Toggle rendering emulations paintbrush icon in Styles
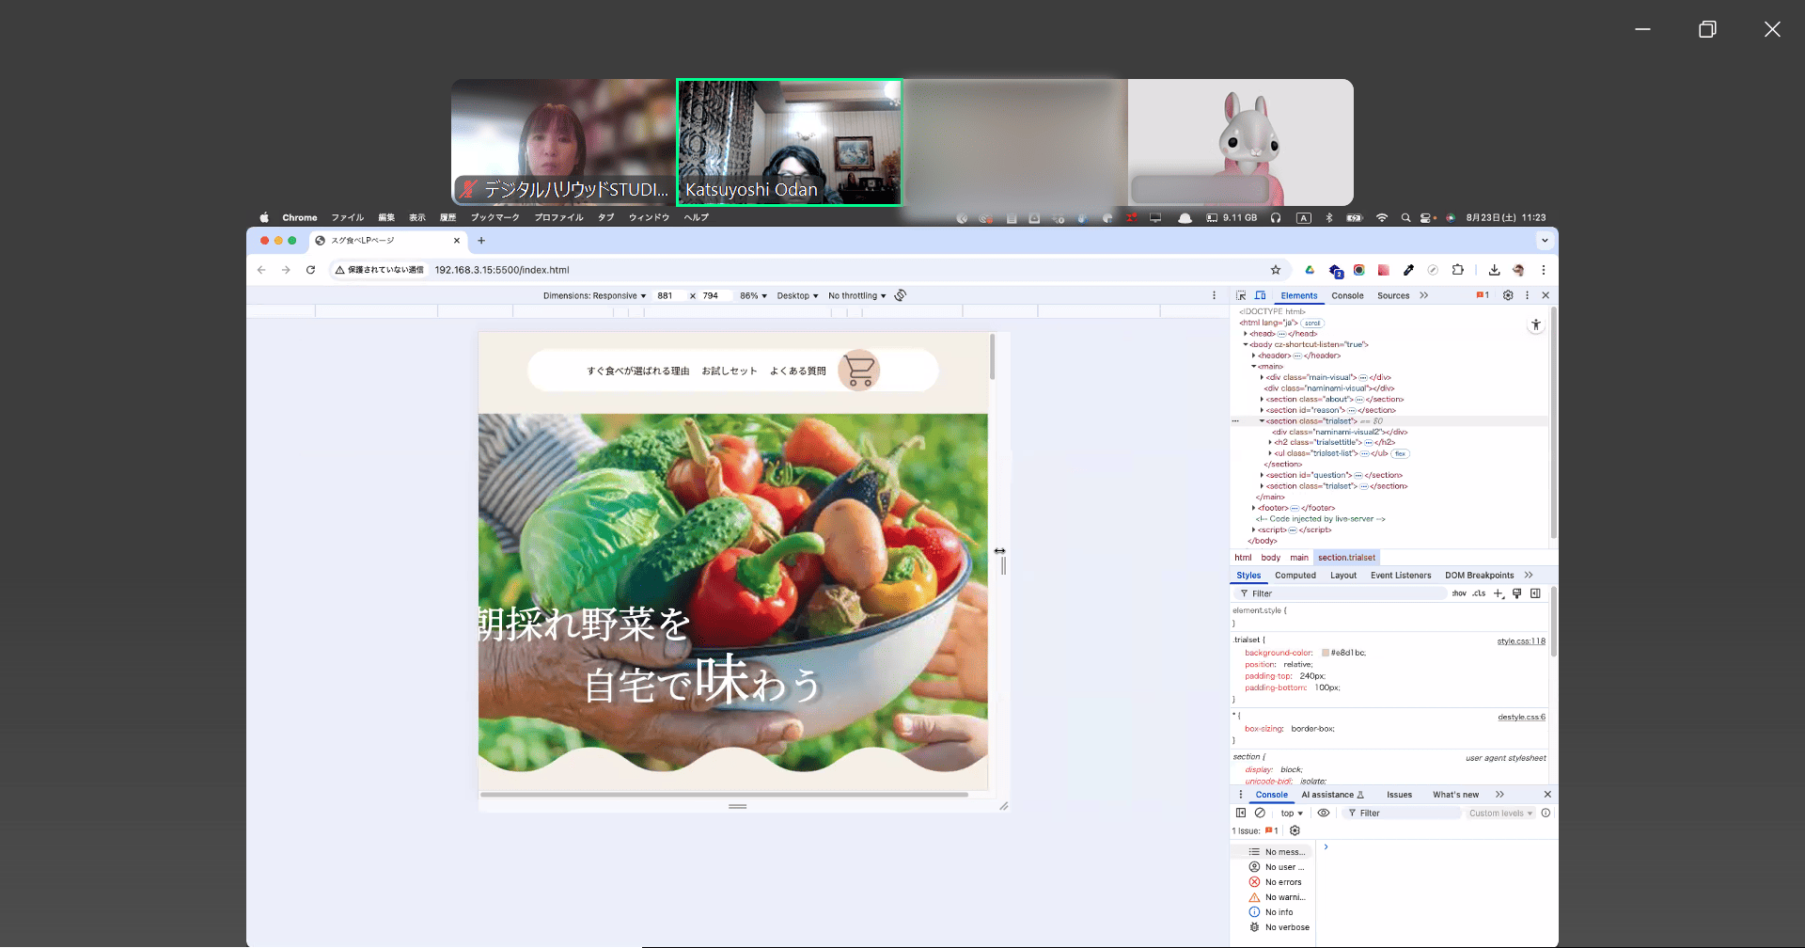The width and height of the screenshot is (1805, 948). [1517, 593]
